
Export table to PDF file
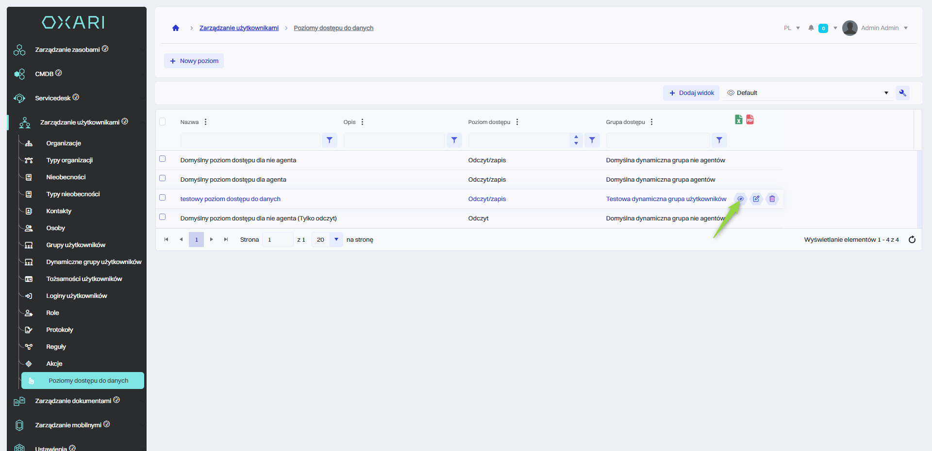pyautogui.click(x=750, y=120)
